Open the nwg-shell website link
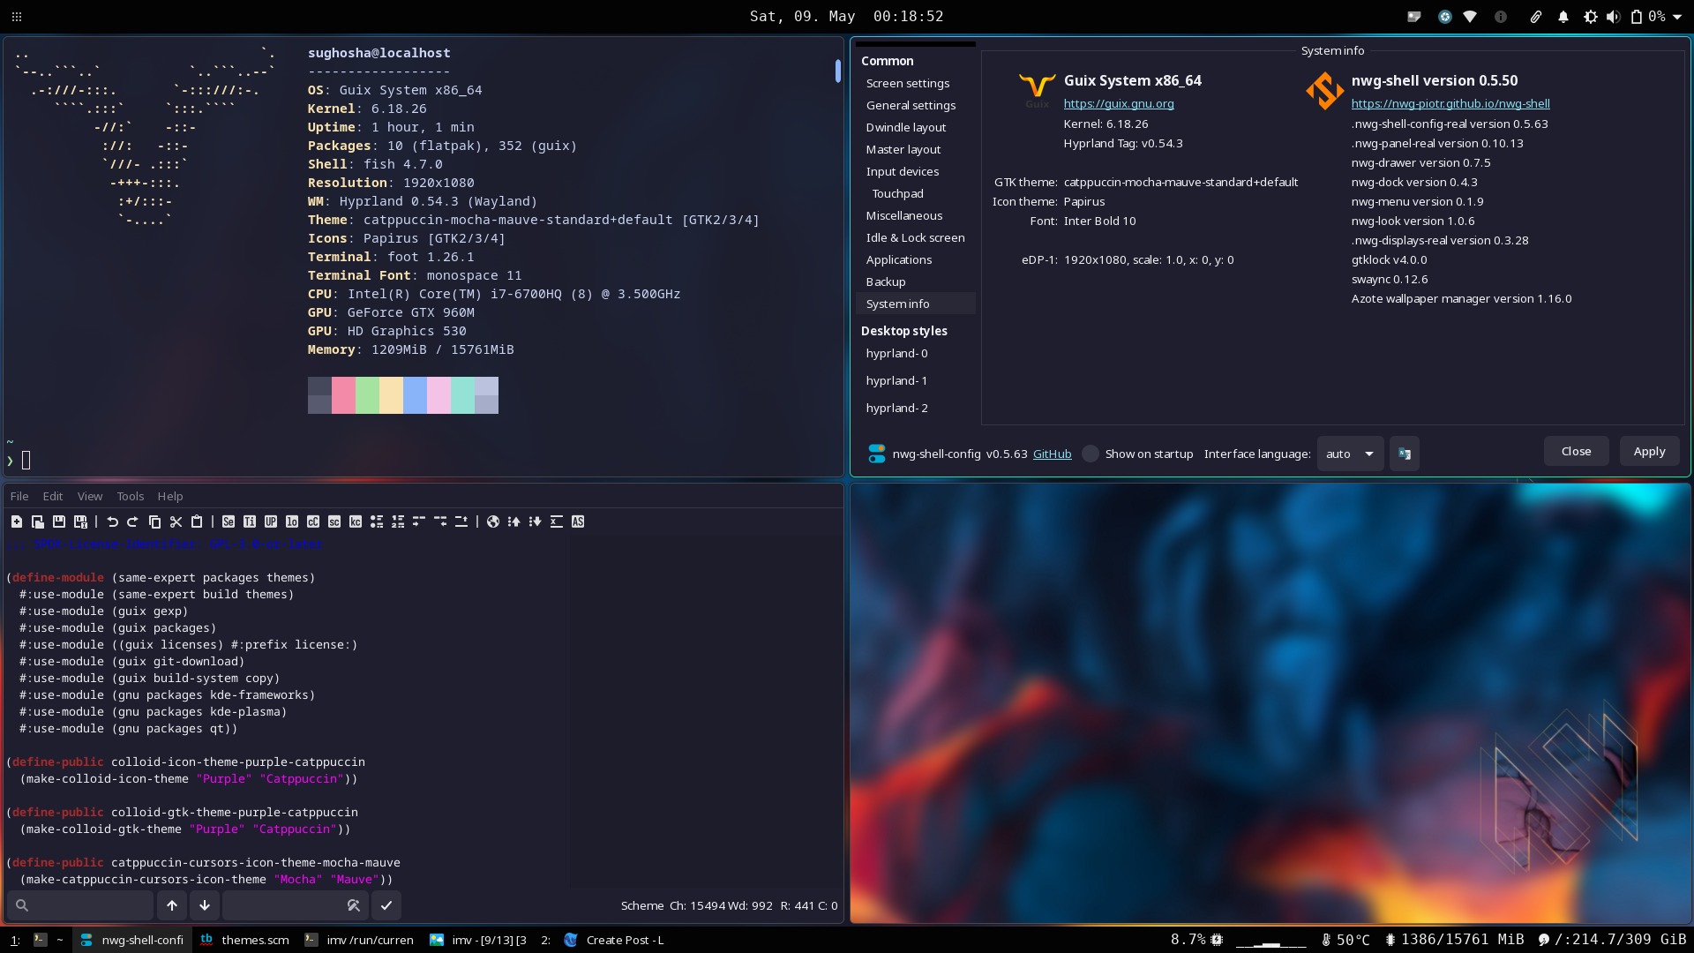1694x953 pixels. pyautogui.click(x=1450, y=103)
